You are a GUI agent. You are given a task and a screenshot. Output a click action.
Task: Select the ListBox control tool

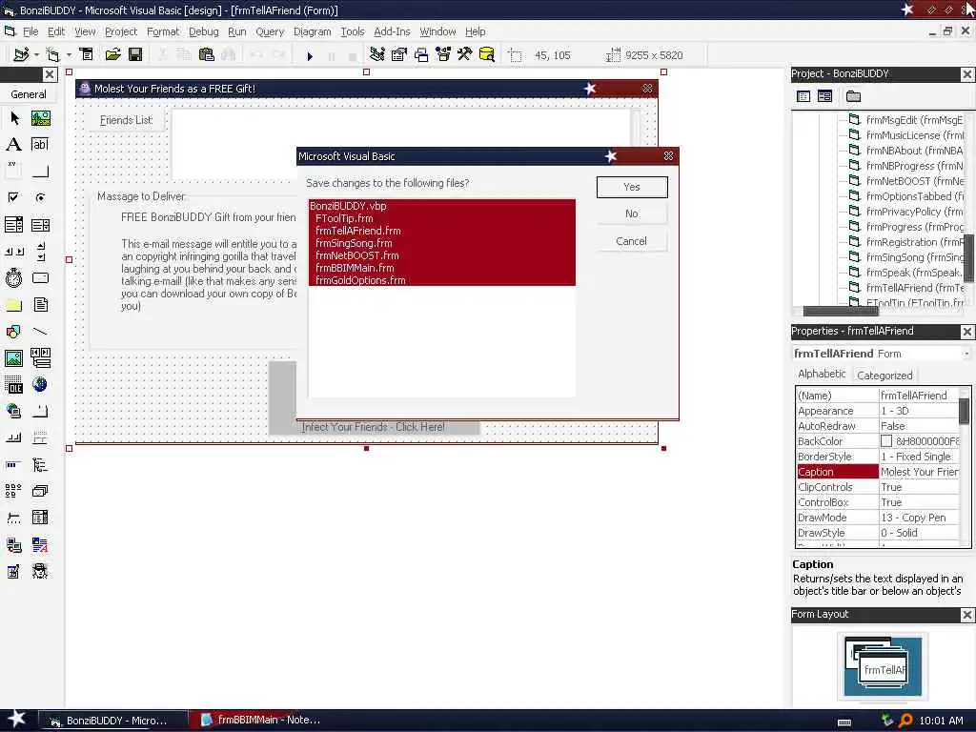tap(40, 225)
